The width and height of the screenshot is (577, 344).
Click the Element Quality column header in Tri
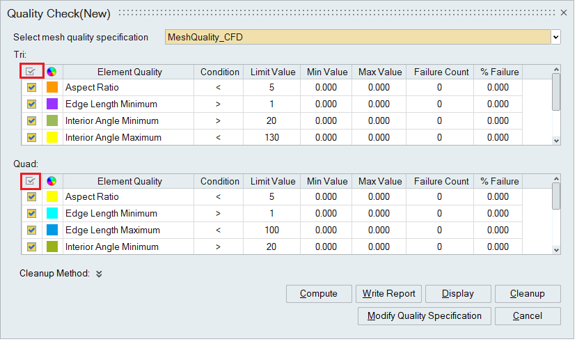[x=129, y=72]
